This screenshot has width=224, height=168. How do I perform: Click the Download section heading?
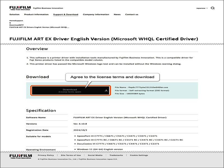(x=38, y=77)
